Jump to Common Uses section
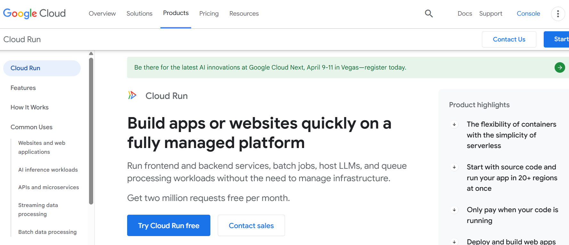This screenshot has width=569, height=245. point(31,127)
